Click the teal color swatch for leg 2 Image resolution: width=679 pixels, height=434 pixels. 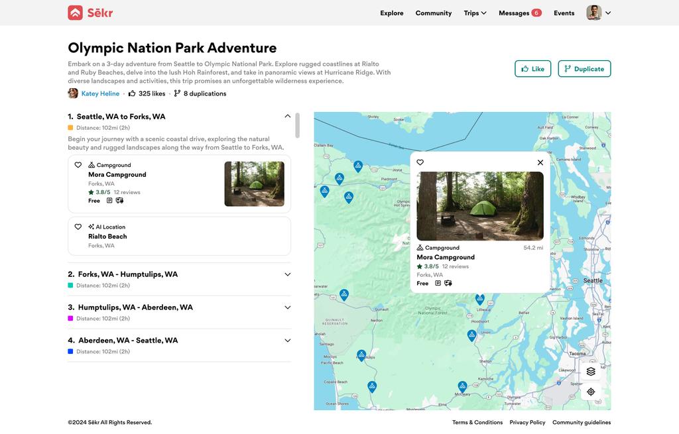(70, 286)
